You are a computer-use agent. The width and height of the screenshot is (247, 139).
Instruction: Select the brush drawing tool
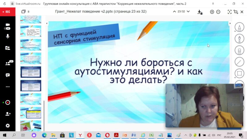coord(239,39)
